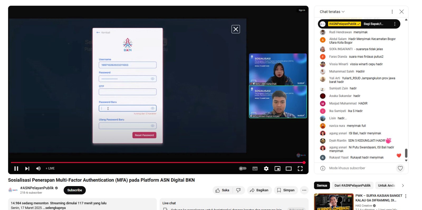
Task: Subscribe to #ASNPelayanPublik channel
Action: coord(75,190)
